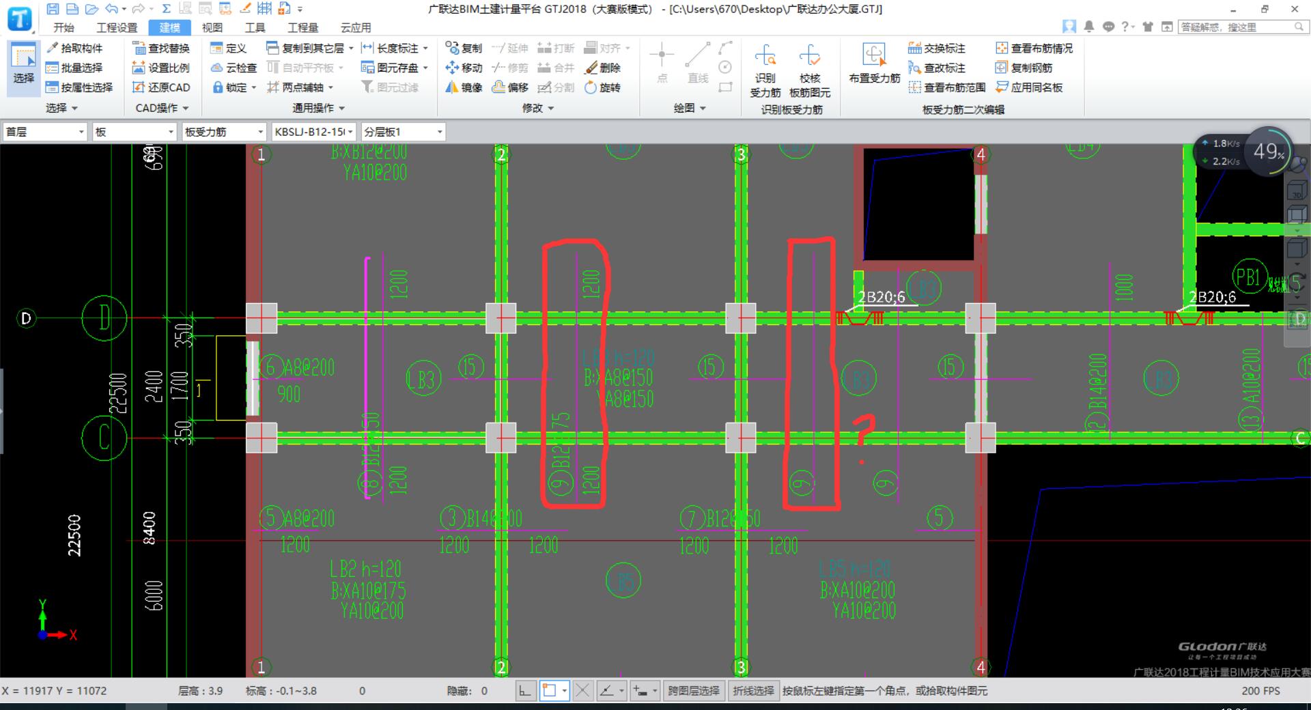
Task: Click 查改标注 check and edit annotation
Action: [937, 68]
